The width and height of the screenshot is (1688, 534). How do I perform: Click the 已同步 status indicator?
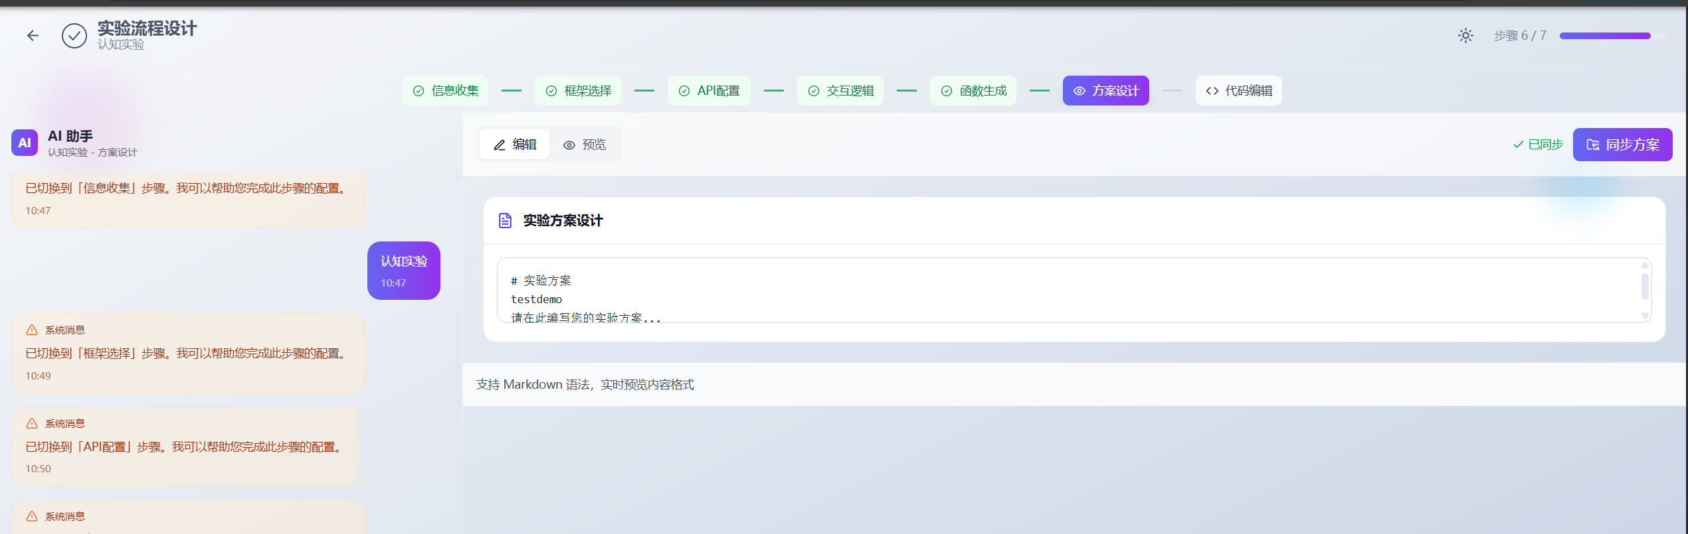[x=1538, y=145]
